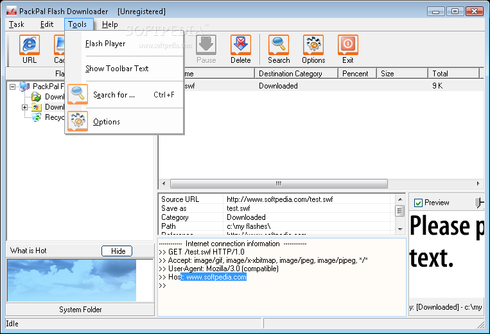
Task: Expand the second Downloaded folder node
Action: click(x=24, y=107)
